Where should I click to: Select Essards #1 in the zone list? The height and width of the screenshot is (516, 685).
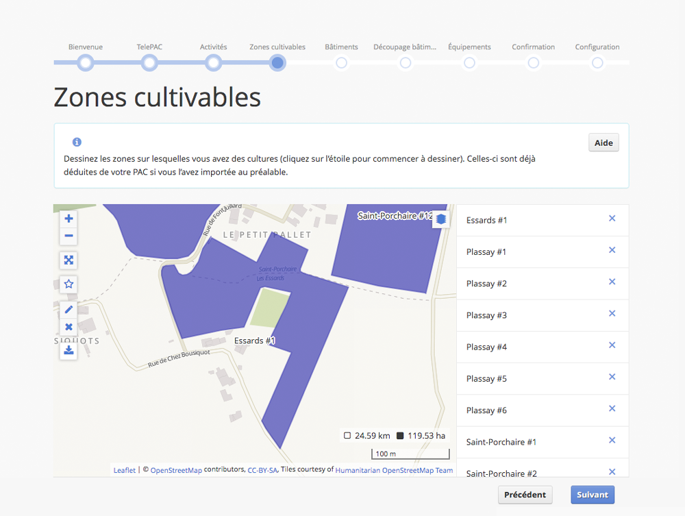(x=543, y=220)
